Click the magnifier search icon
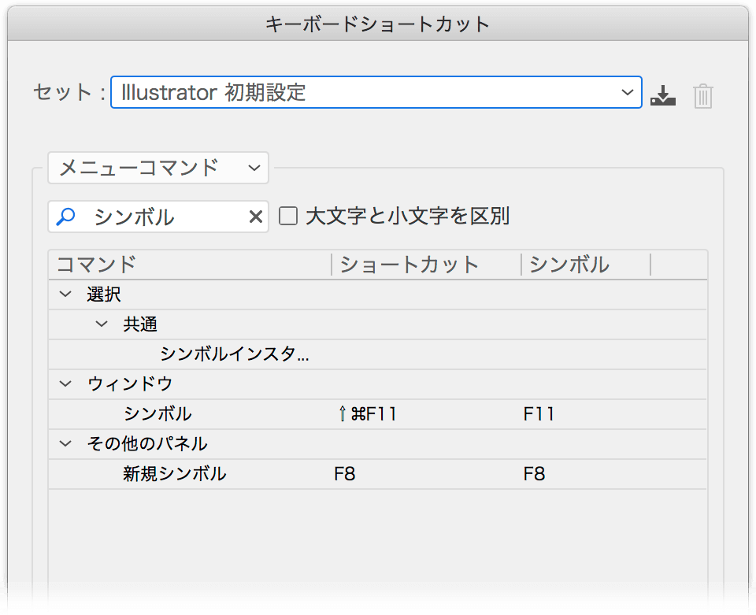 click(x=65, y=217)
